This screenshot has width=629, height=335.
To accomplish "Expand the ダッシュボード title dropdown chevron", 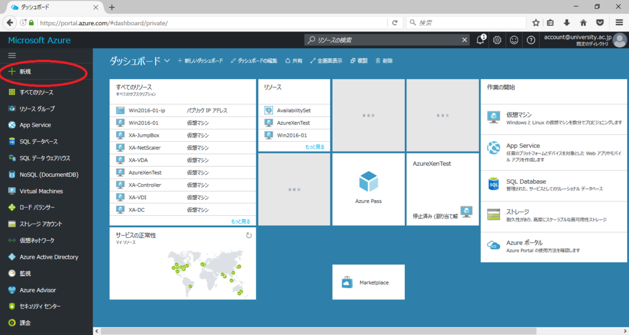I will (x=167, y=61).
